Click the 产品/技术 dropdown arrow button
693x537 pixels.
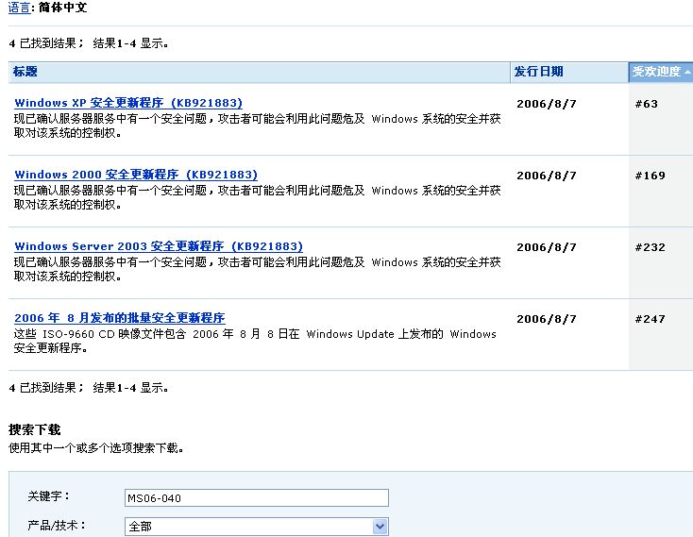(380, 527)
